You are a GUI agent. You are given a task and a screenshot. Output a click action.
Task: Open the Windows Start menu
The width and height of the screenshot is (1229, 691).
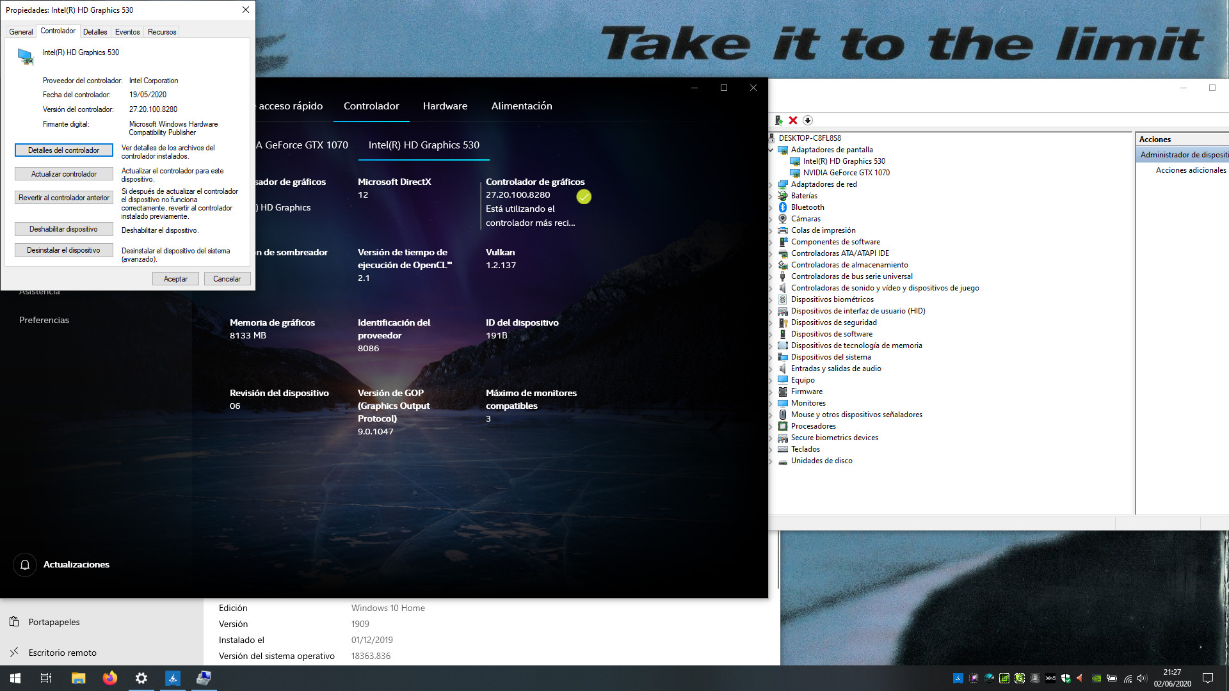click(15, 678)
